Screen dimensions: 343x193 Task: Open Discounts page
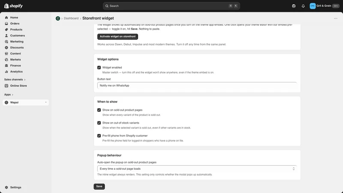[x=17, y=48]
